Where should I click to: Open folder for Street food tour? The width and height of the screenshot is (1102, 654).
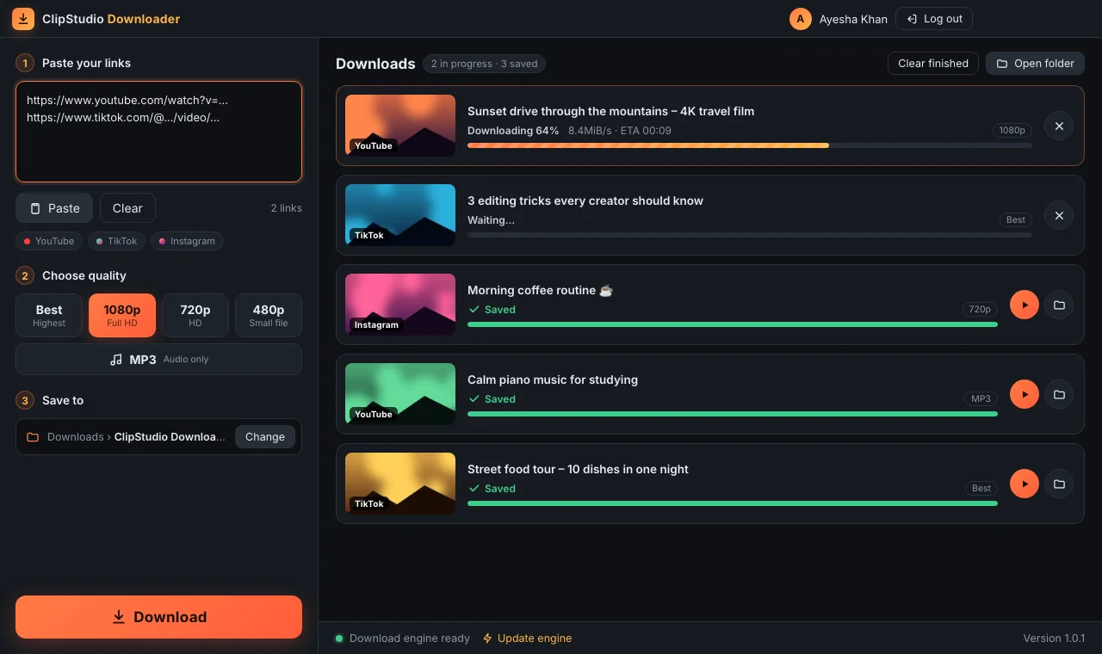click(x=1059, y=484)
